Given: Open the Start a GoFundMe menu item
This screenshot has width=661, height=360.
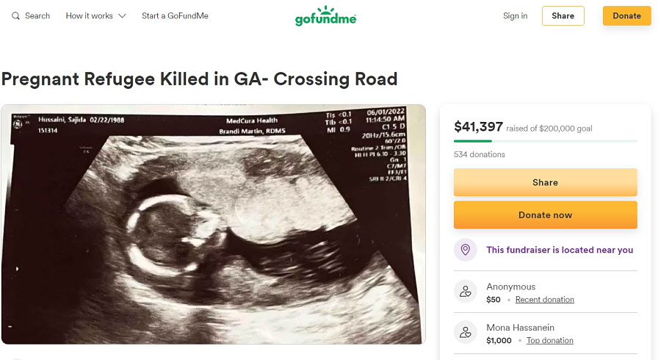Looking at the screenshot, I should [x=175, y=16].
